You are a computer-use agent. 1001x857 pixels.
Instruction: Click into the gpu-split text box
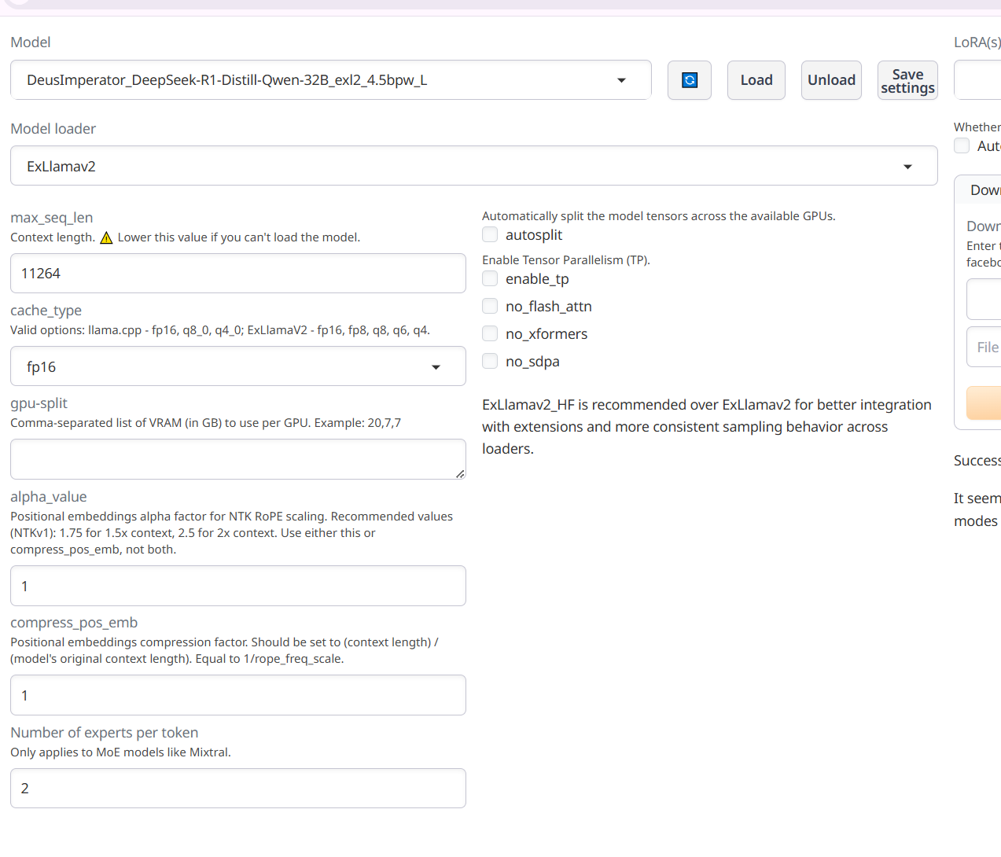point(238,459)
